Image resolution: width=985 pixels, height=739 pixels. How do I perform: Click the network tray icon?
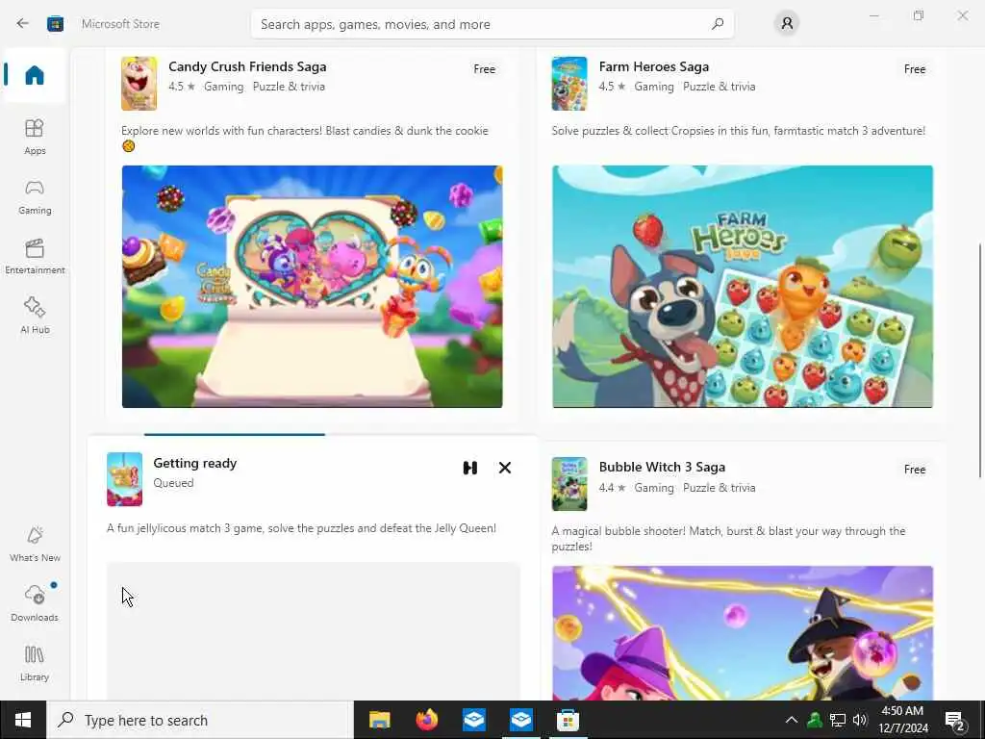(838, 720)
